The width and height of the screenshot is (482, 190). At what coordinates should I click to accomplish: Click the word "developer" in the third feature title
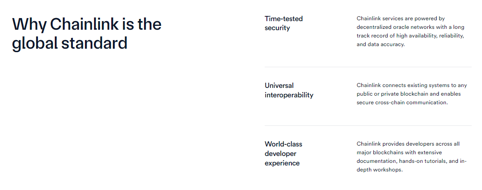pyautogui.click(x=280, y=153)
